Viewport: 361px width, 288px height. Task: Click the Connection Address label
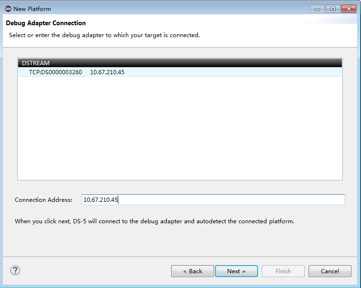coord(43,200)
